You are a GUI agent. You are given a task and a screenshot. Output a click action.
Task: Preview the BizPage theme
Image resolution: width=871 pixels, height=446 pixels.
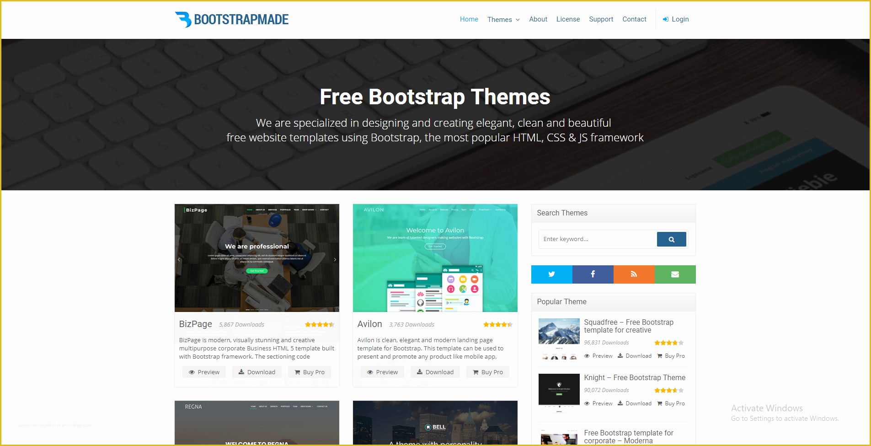[x=204, y=372]
